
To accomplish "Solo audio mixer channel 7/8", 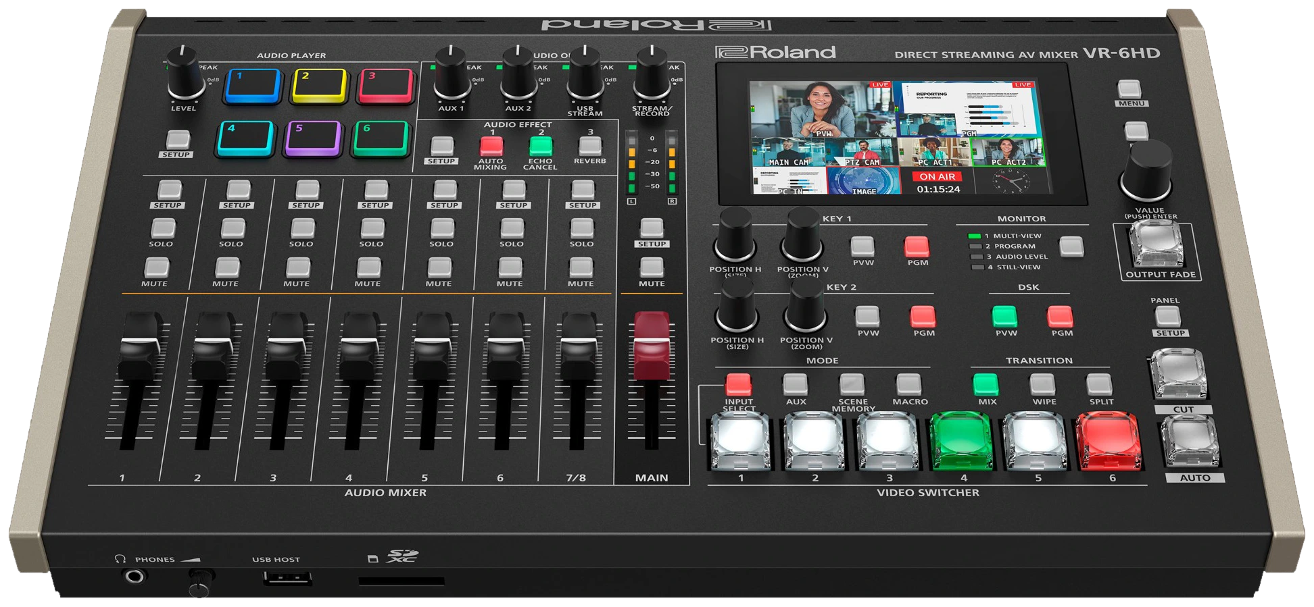I will pos(582,228).
